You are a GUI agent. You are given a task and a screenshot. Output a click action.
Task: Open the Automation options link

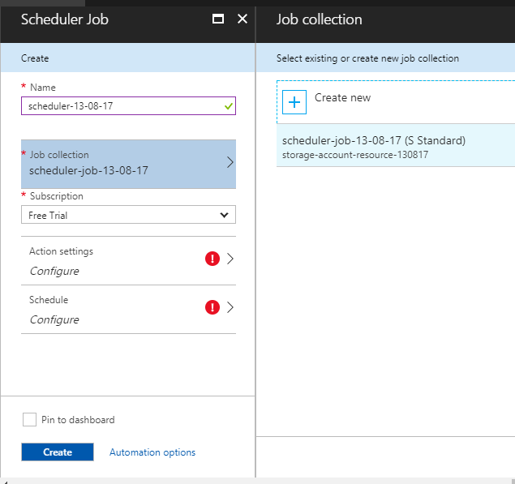coord(152,452)
